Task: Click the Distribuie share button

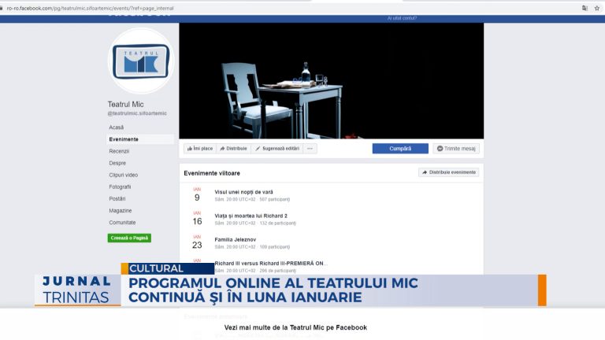Action: pyautogui.click(x=233, y=149)
